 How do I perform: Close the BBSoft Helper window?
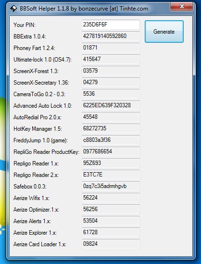pyautogui.click(x=181, y=7)
